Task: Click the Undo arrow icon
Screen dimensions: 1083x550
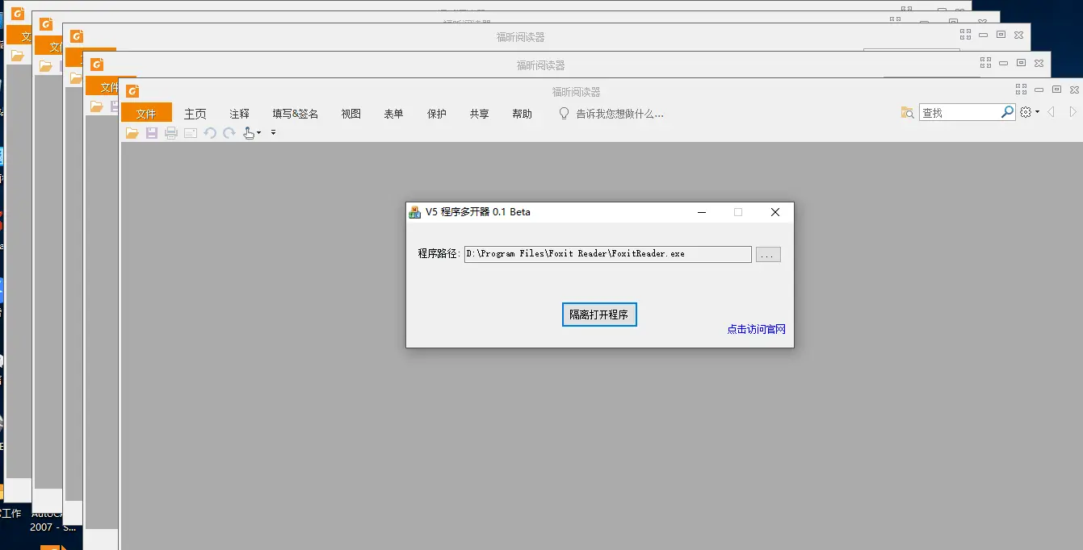Action: pyautogui.click(x=210, y=133)
